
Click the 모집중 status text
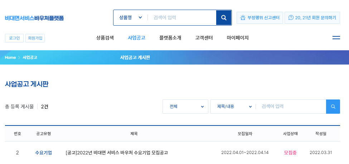click(x=290, y=153)
